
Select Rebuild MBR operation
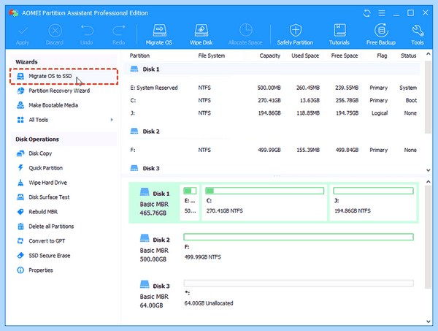tap(43, 212)
